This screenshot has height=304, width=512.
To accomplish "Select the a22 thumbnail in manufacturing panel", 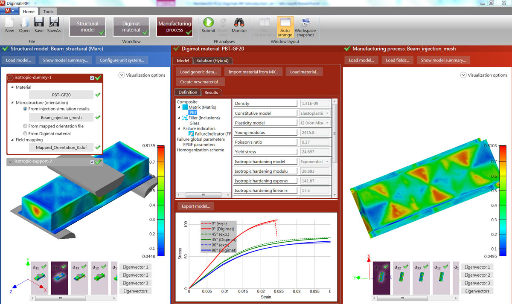I will [401, 278].
